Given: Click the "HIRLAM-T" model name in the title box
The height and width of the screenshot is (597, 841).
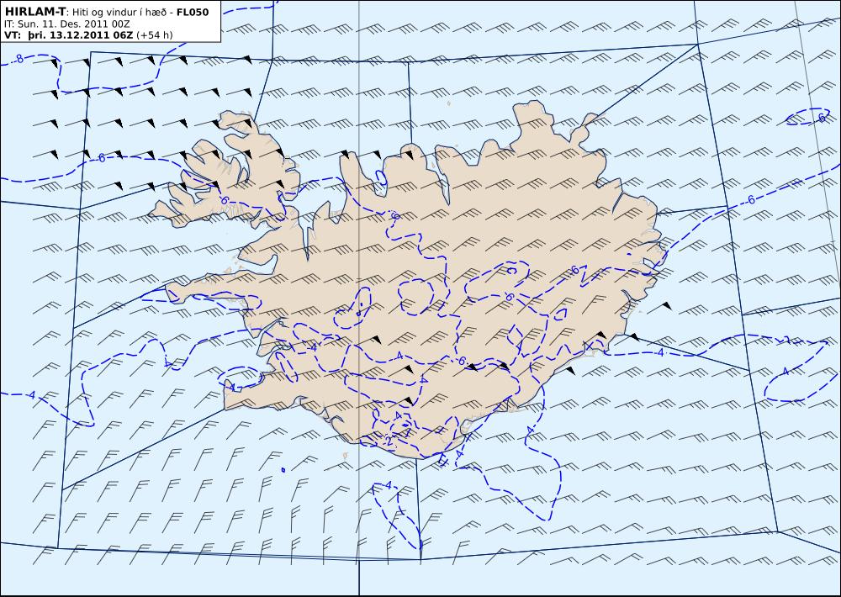Looking at the screenshot, I should pyautogui.click(x=34, y=12).
